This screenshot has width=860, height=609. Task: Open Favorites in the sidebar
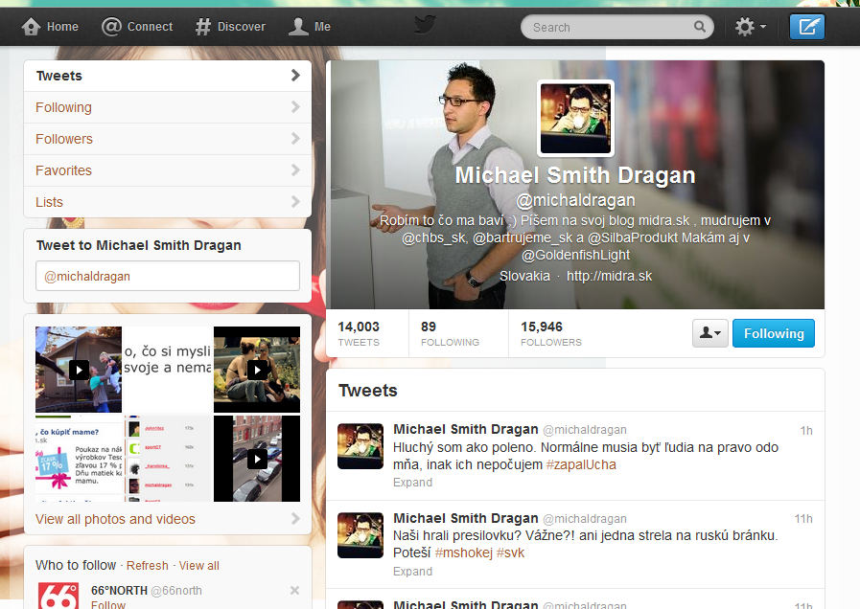point(168,170)
